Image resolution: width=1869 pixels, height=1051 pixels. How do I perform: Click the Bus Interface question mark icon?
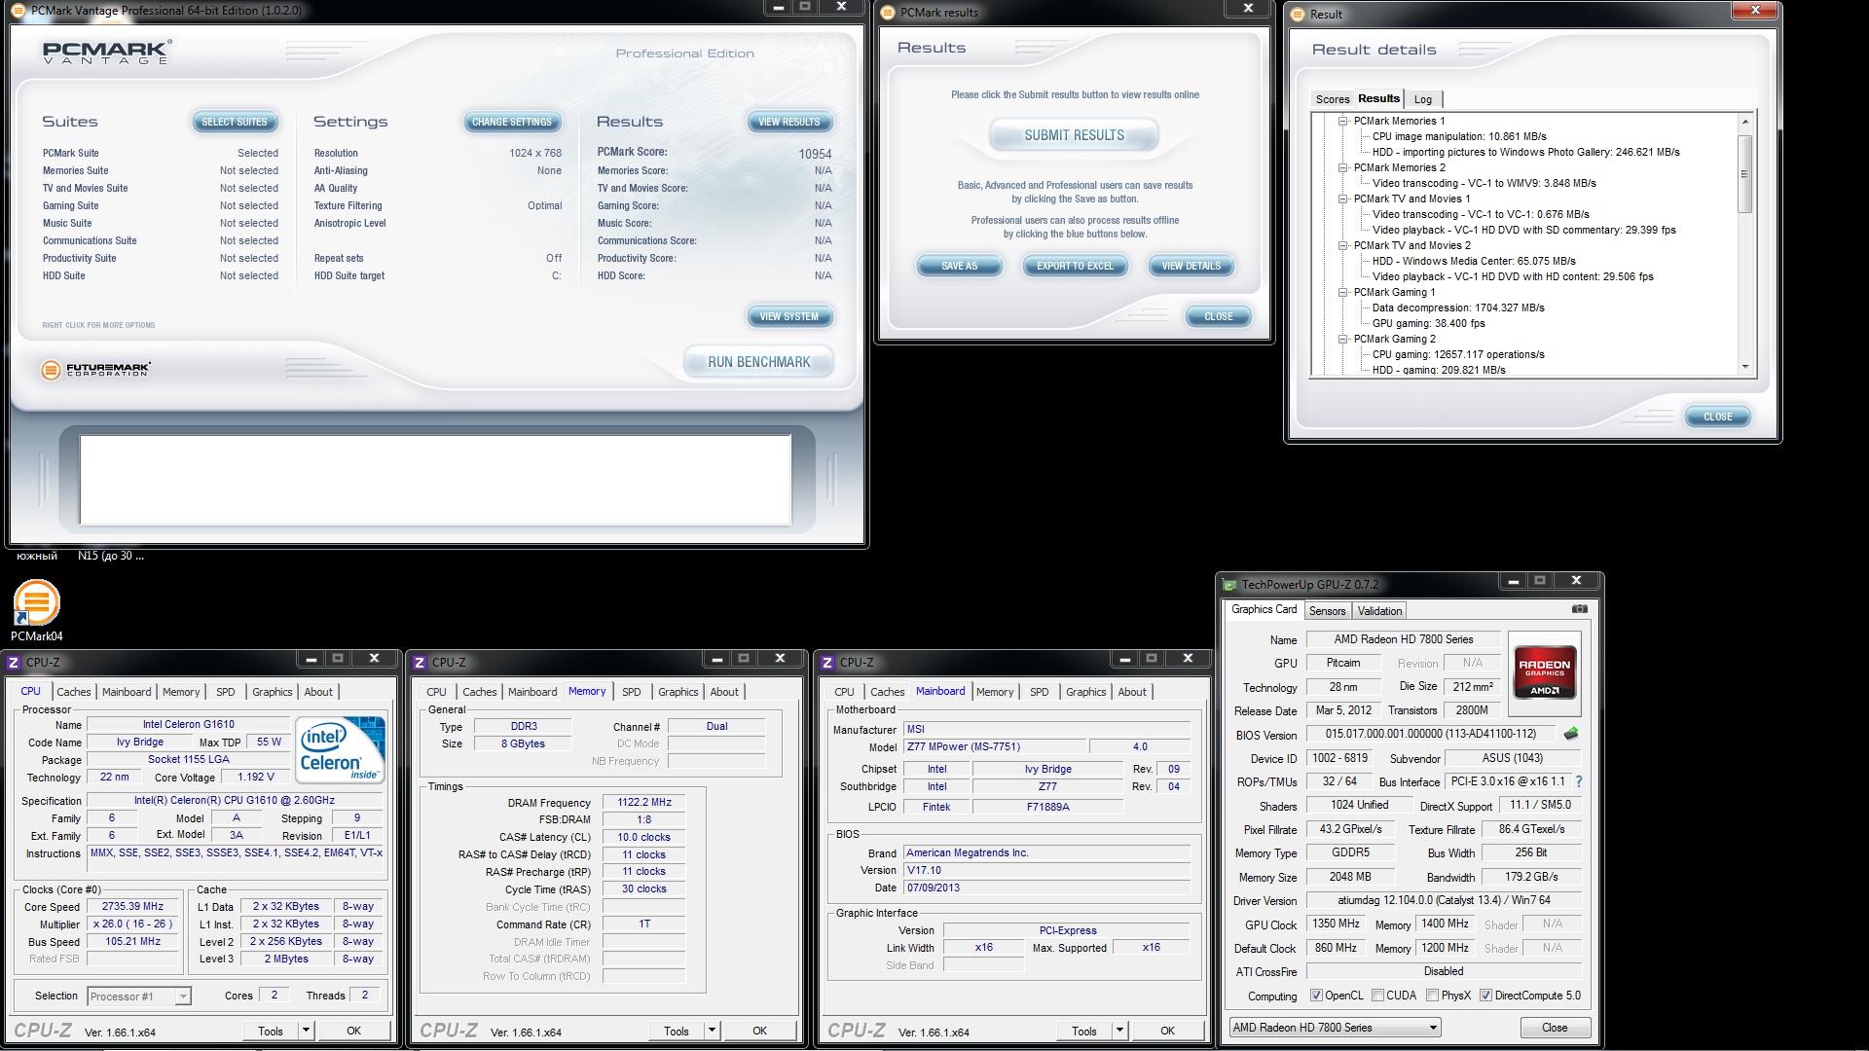[x=1578, y=781]
